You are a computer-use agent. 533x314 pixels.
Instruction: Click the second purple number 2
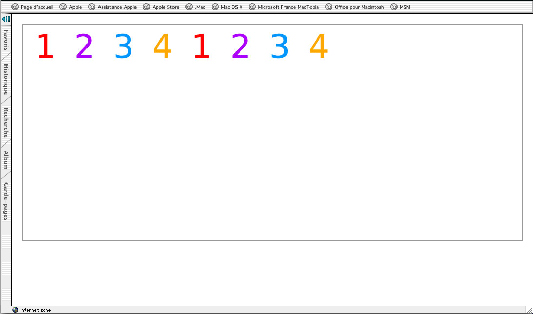tap(240, 47)
